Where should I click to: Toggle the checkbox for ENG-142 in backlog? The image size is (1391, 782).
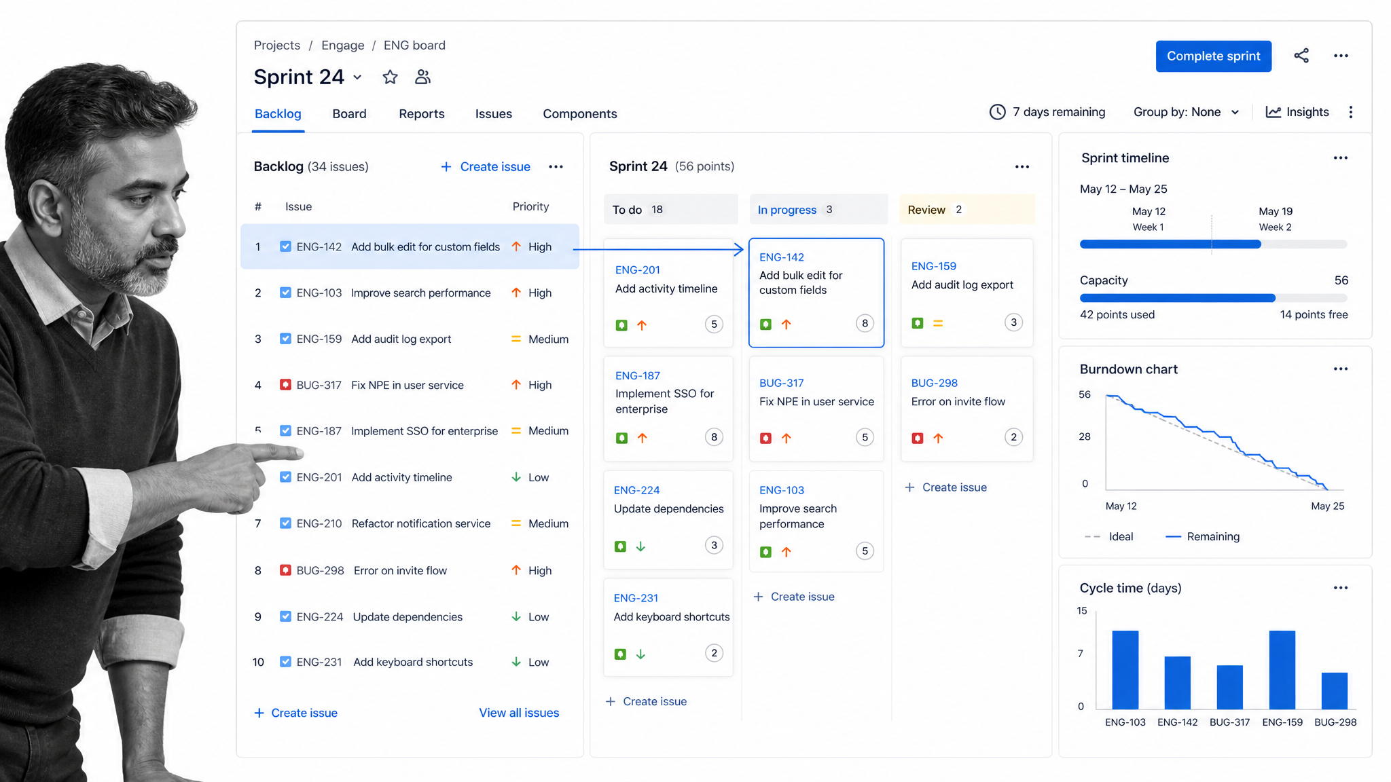click(x=286, y=246)
